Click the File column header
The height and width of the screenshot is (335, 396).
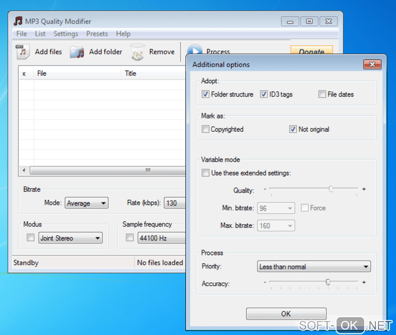click(x=77, y=73)
